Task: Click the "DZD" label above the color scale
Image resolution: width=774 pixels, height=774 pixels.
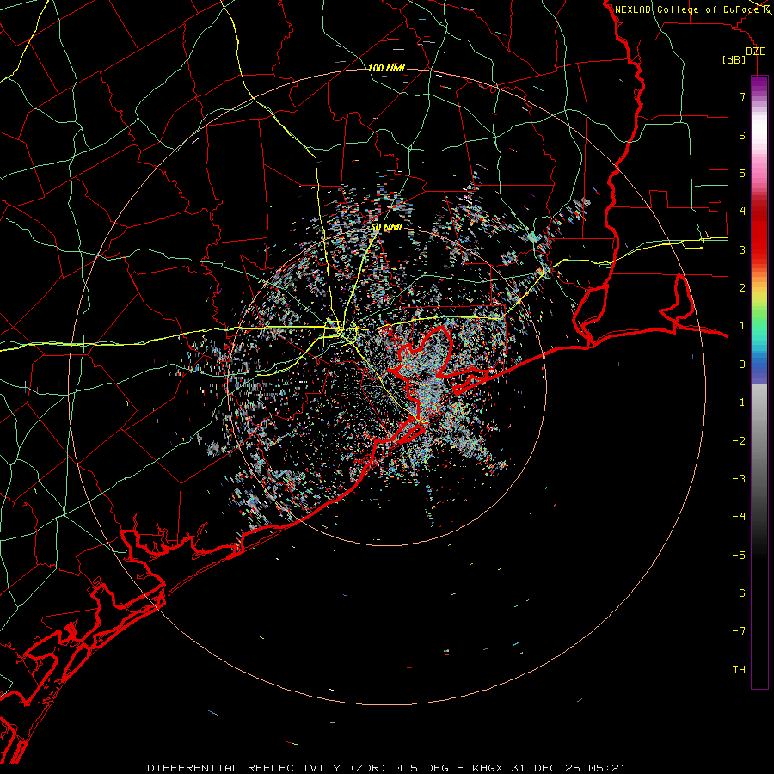Action: click(x=755, y=52)
